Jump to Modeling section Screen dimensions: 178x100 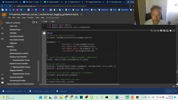tap(10, 47)
